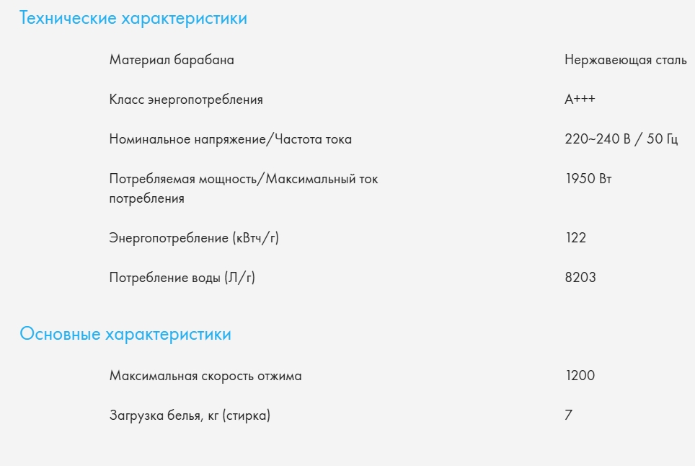Select the '7' laundry load value
The image size is (695, 466).
click(570, 416)
